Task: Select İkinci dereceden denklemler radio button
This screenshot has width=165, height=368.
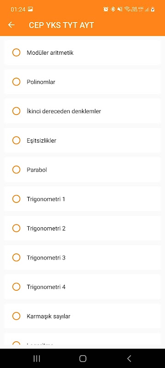Action: click(16, 111)
